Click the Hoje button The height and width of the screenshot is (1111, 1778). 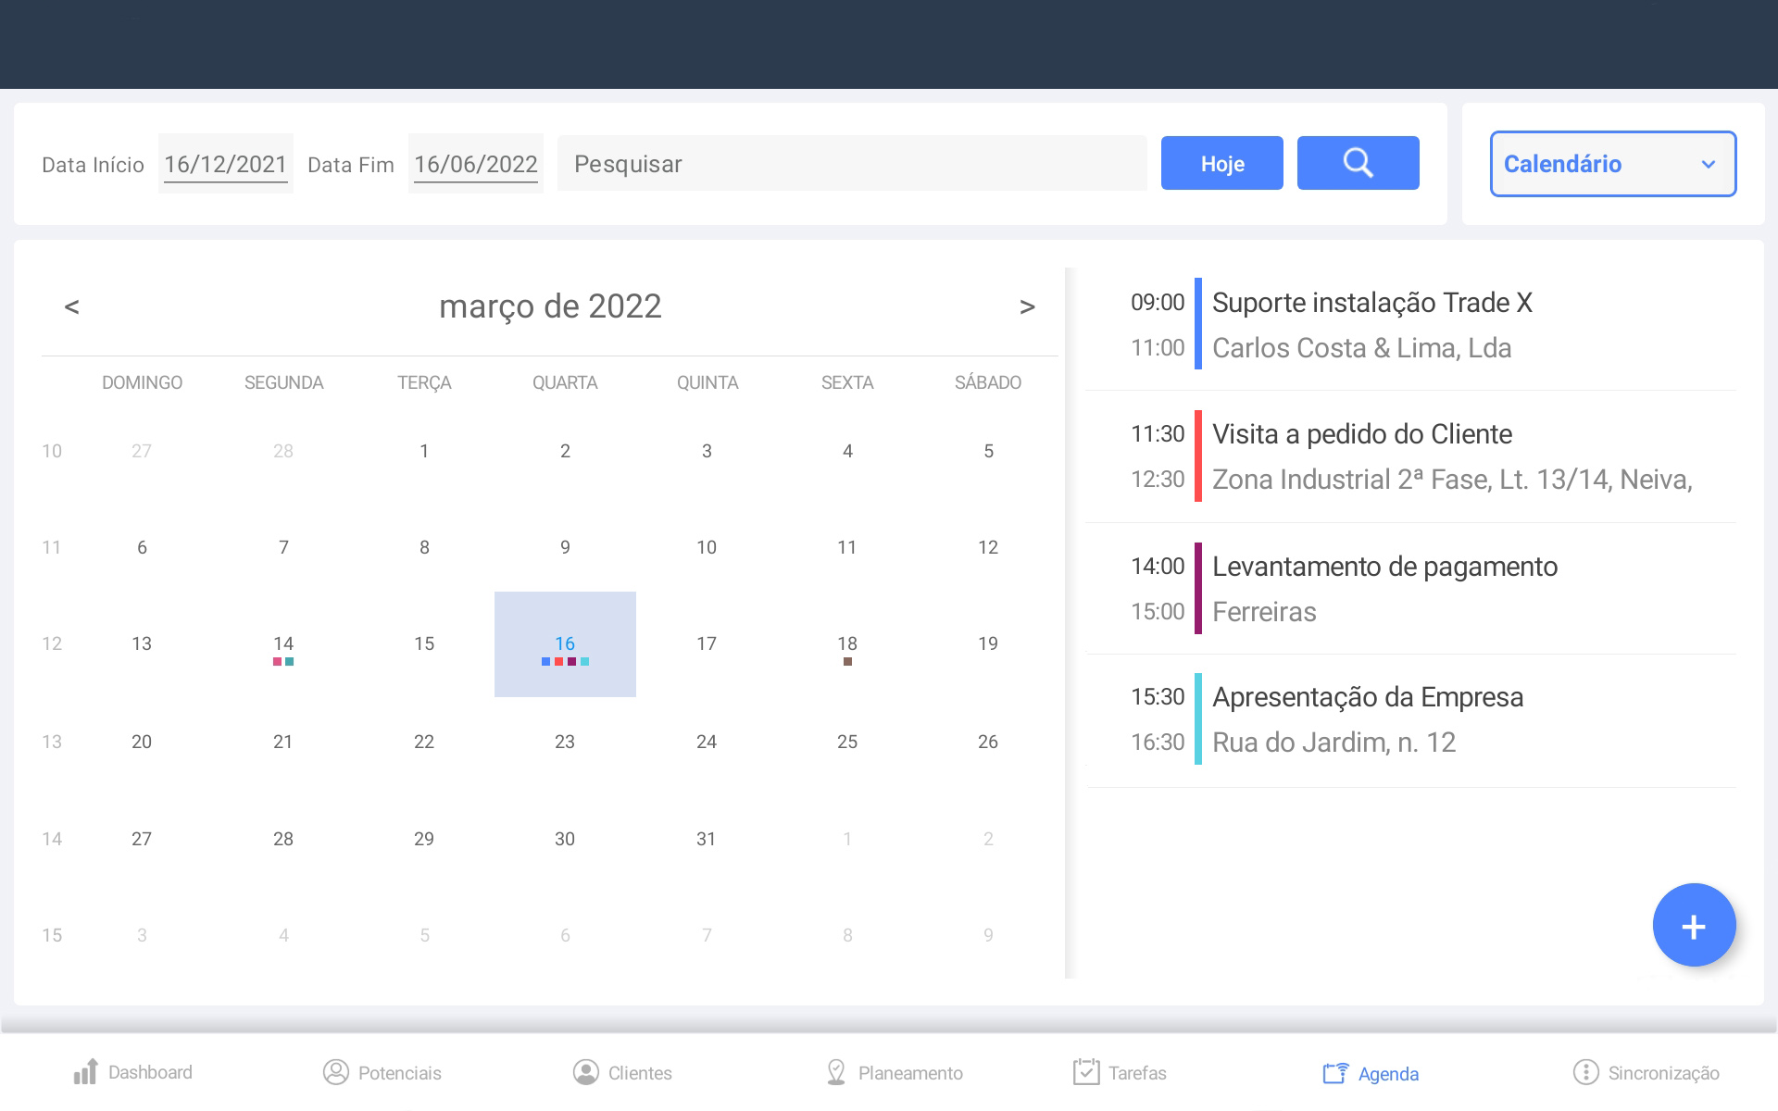pyautogui.click(x=1221, y=163)
